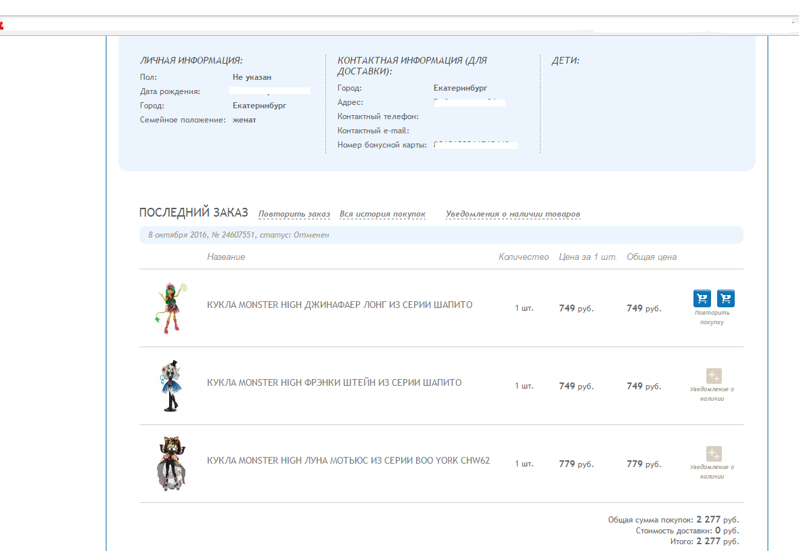Click 'Екатеринбург' under personal information
This screenshot has height=551, width=799.
tap(259, 106)
